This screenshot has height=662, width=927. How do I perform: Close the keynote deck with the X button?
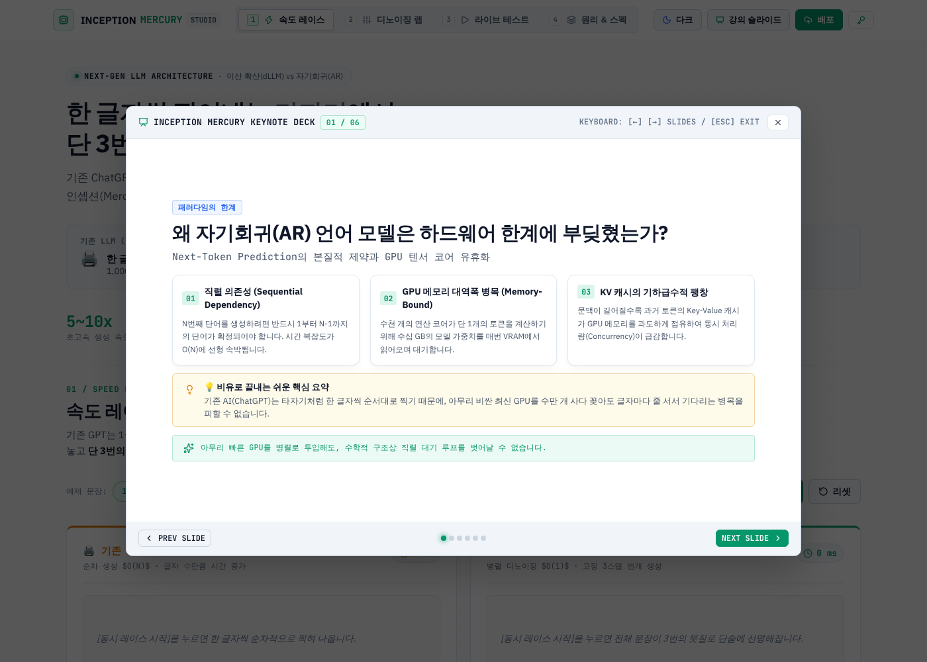point(778,122)
